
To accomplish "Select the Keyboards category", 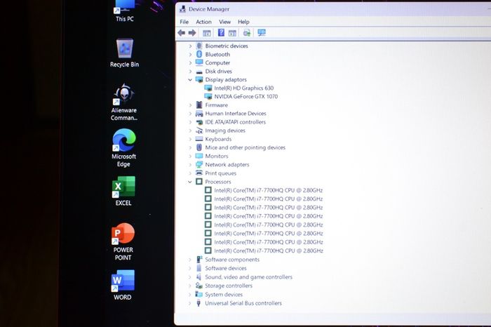I will [x=218, y=139].
